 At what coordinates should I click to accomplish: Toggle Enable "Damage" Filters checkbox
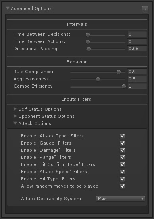122,150
